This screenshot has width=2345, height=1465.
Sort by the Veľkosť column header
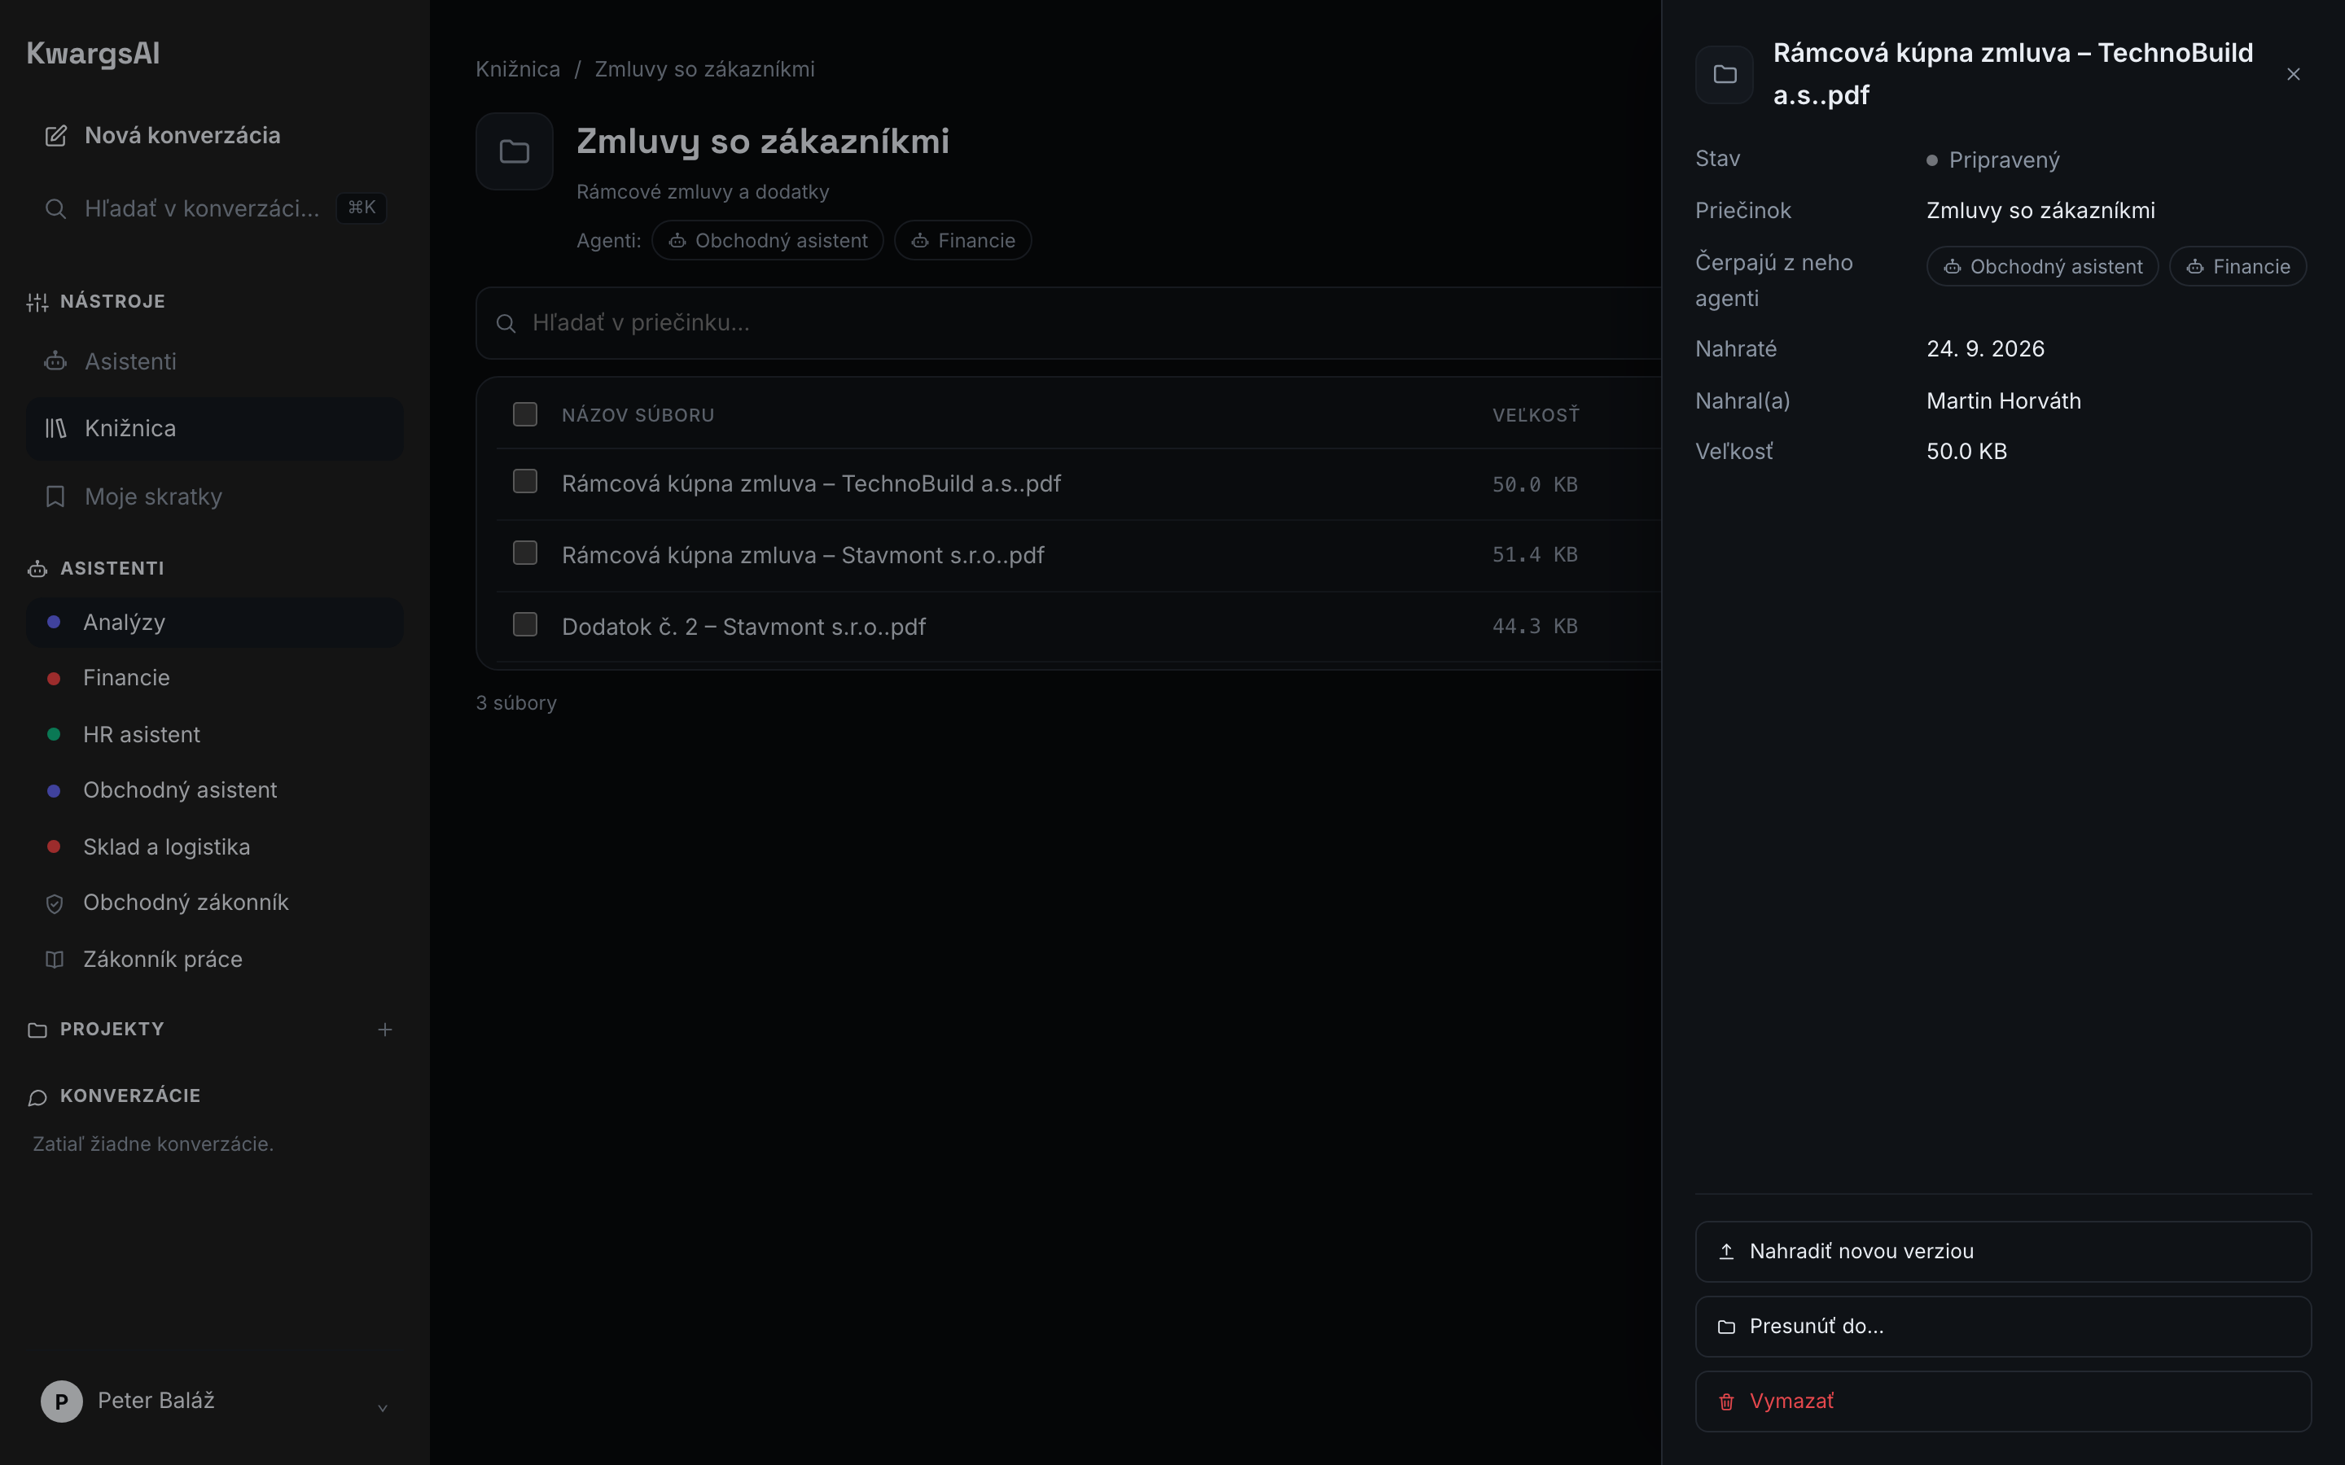(1535, 416)
